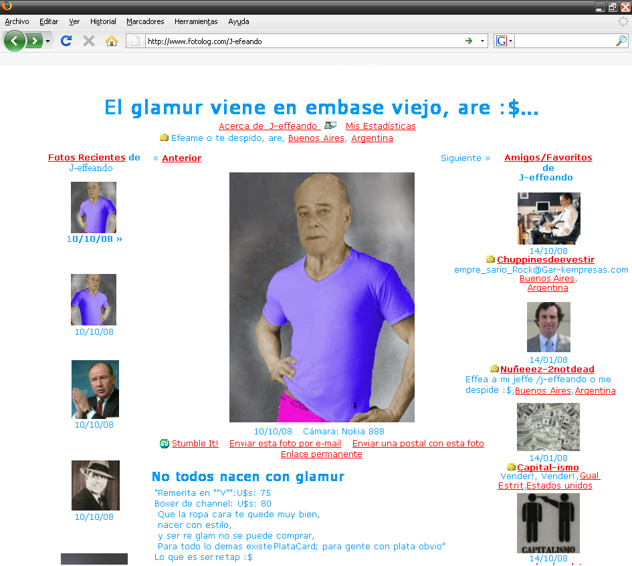This screenshot has width=632, height=566.
Task: Open the Nuñeeez-2notdead friend link
Action: pos(547,370)
